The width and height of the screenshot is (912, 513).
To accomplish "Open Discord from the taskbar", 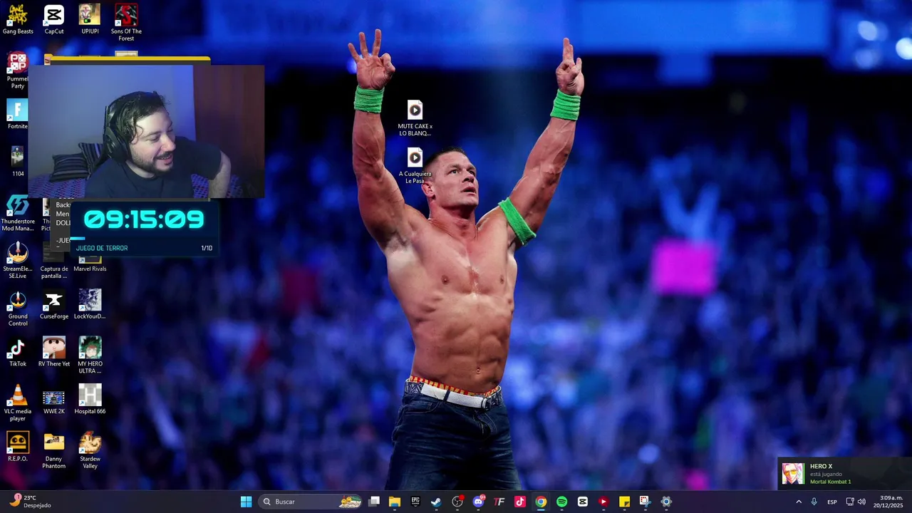I will click(478, 502).
